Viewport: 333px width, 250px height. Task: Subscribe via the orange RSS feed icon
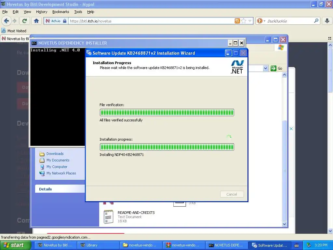[x=237, y=21]
